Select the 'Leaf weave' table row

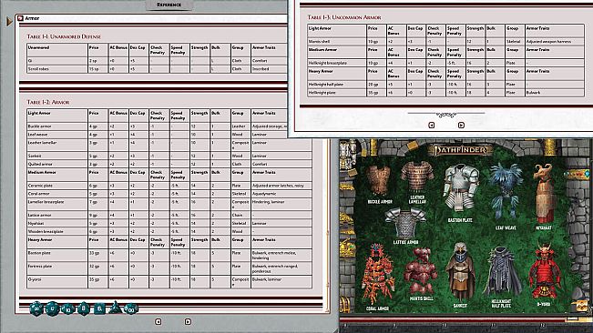(x=169, y=135)
